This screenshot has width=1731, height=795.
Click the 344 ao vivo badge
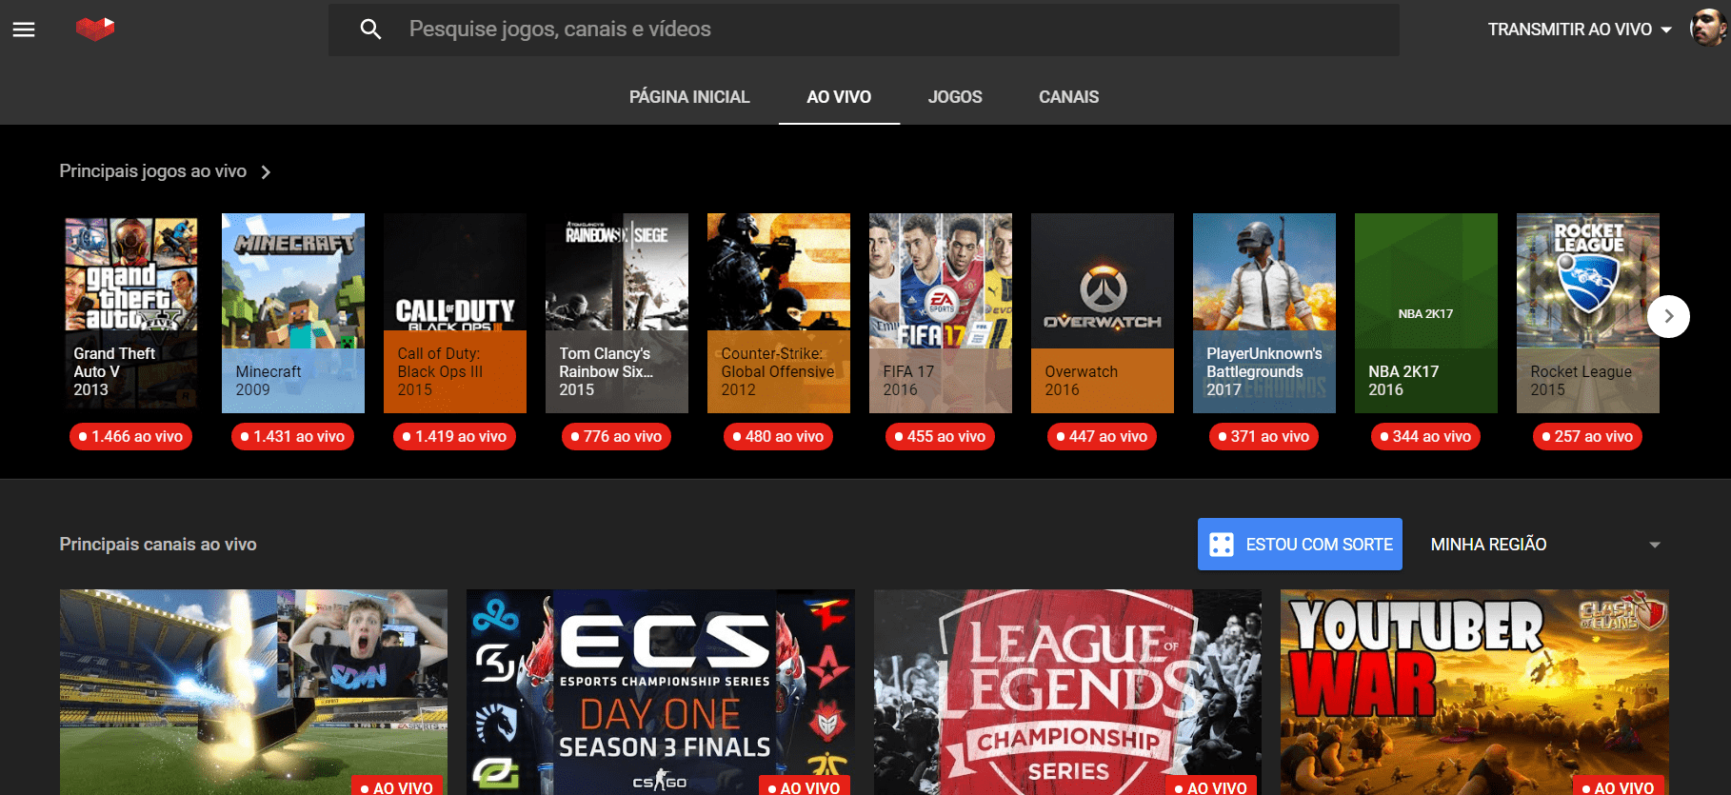tap(1426, 437)
